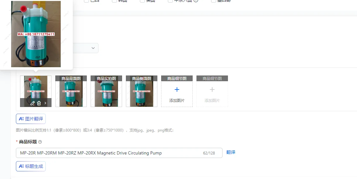
Task: Click the AI 图片翻译 button
Action: [x=31, y=119]
